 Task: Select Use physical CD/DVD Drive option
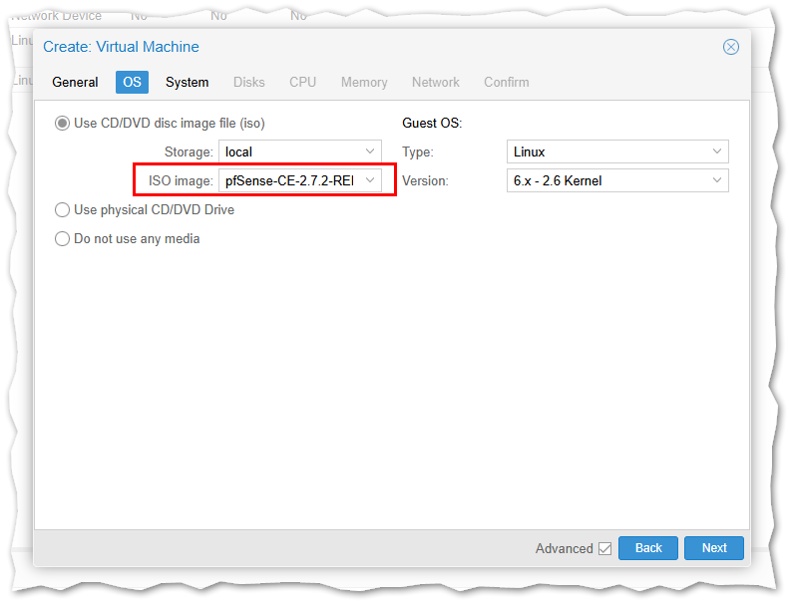(x=63, y=210)
